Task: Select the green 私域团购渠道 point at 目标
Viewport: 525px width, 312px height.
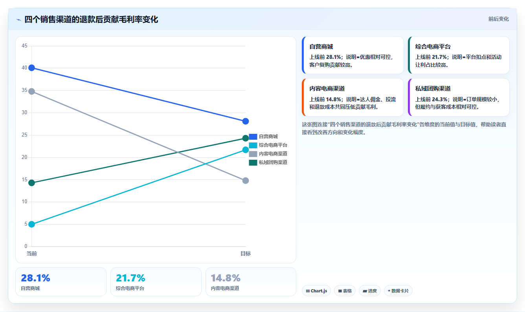Action: tap(246, 138)
